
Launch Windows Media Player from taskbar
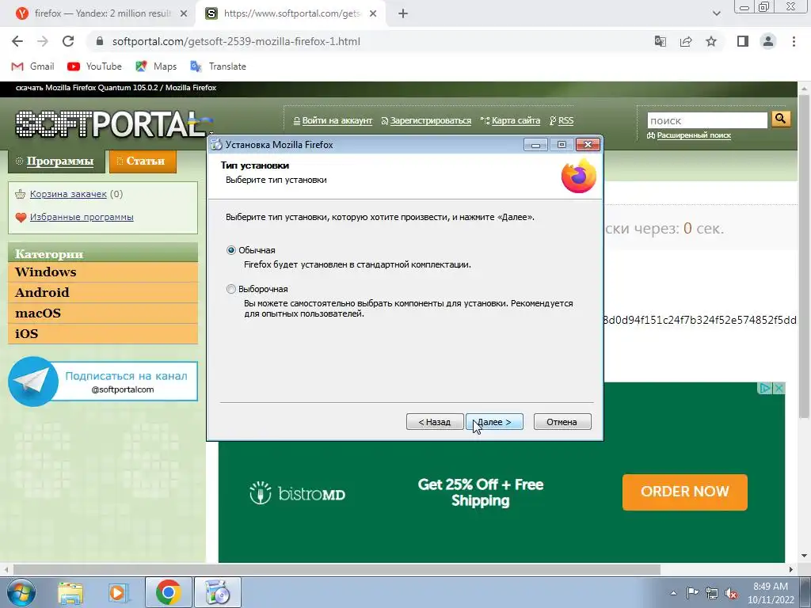(x=117, y=593)
